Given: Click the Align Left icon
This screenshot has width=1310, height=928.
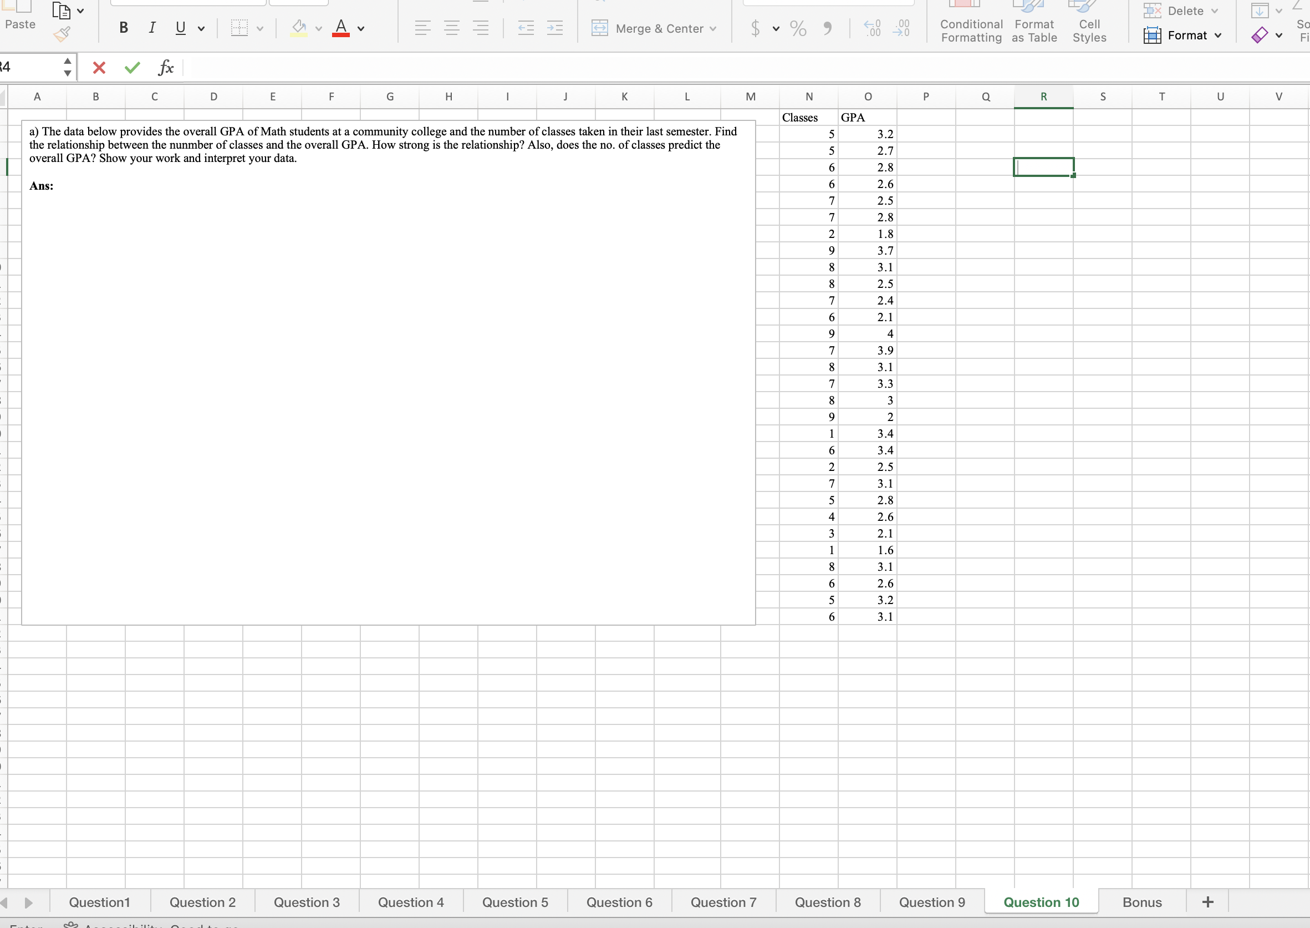Looking at the screenshot, I should pyautogui.click(x=422, y=27).
